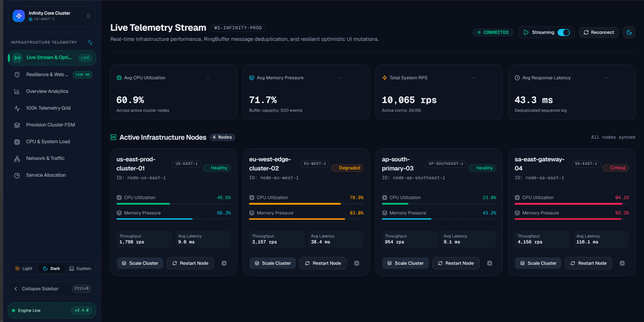644x322 pixels.
Task: Click the v2.4.0 version badge
Action: pos(81,311)
